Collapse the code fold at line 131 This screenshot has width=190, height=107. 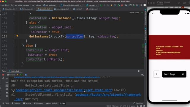[14, 23]
